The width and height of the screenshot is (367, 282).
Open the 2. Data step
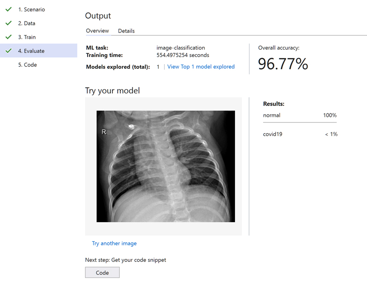(27, 23)
